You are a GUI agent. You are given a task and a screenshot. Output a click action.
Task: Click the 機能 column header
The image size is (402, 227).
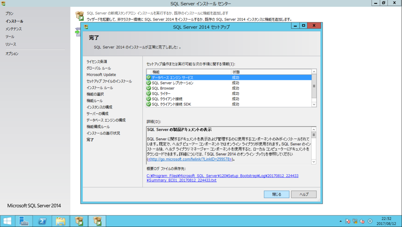tap(191, 72)
